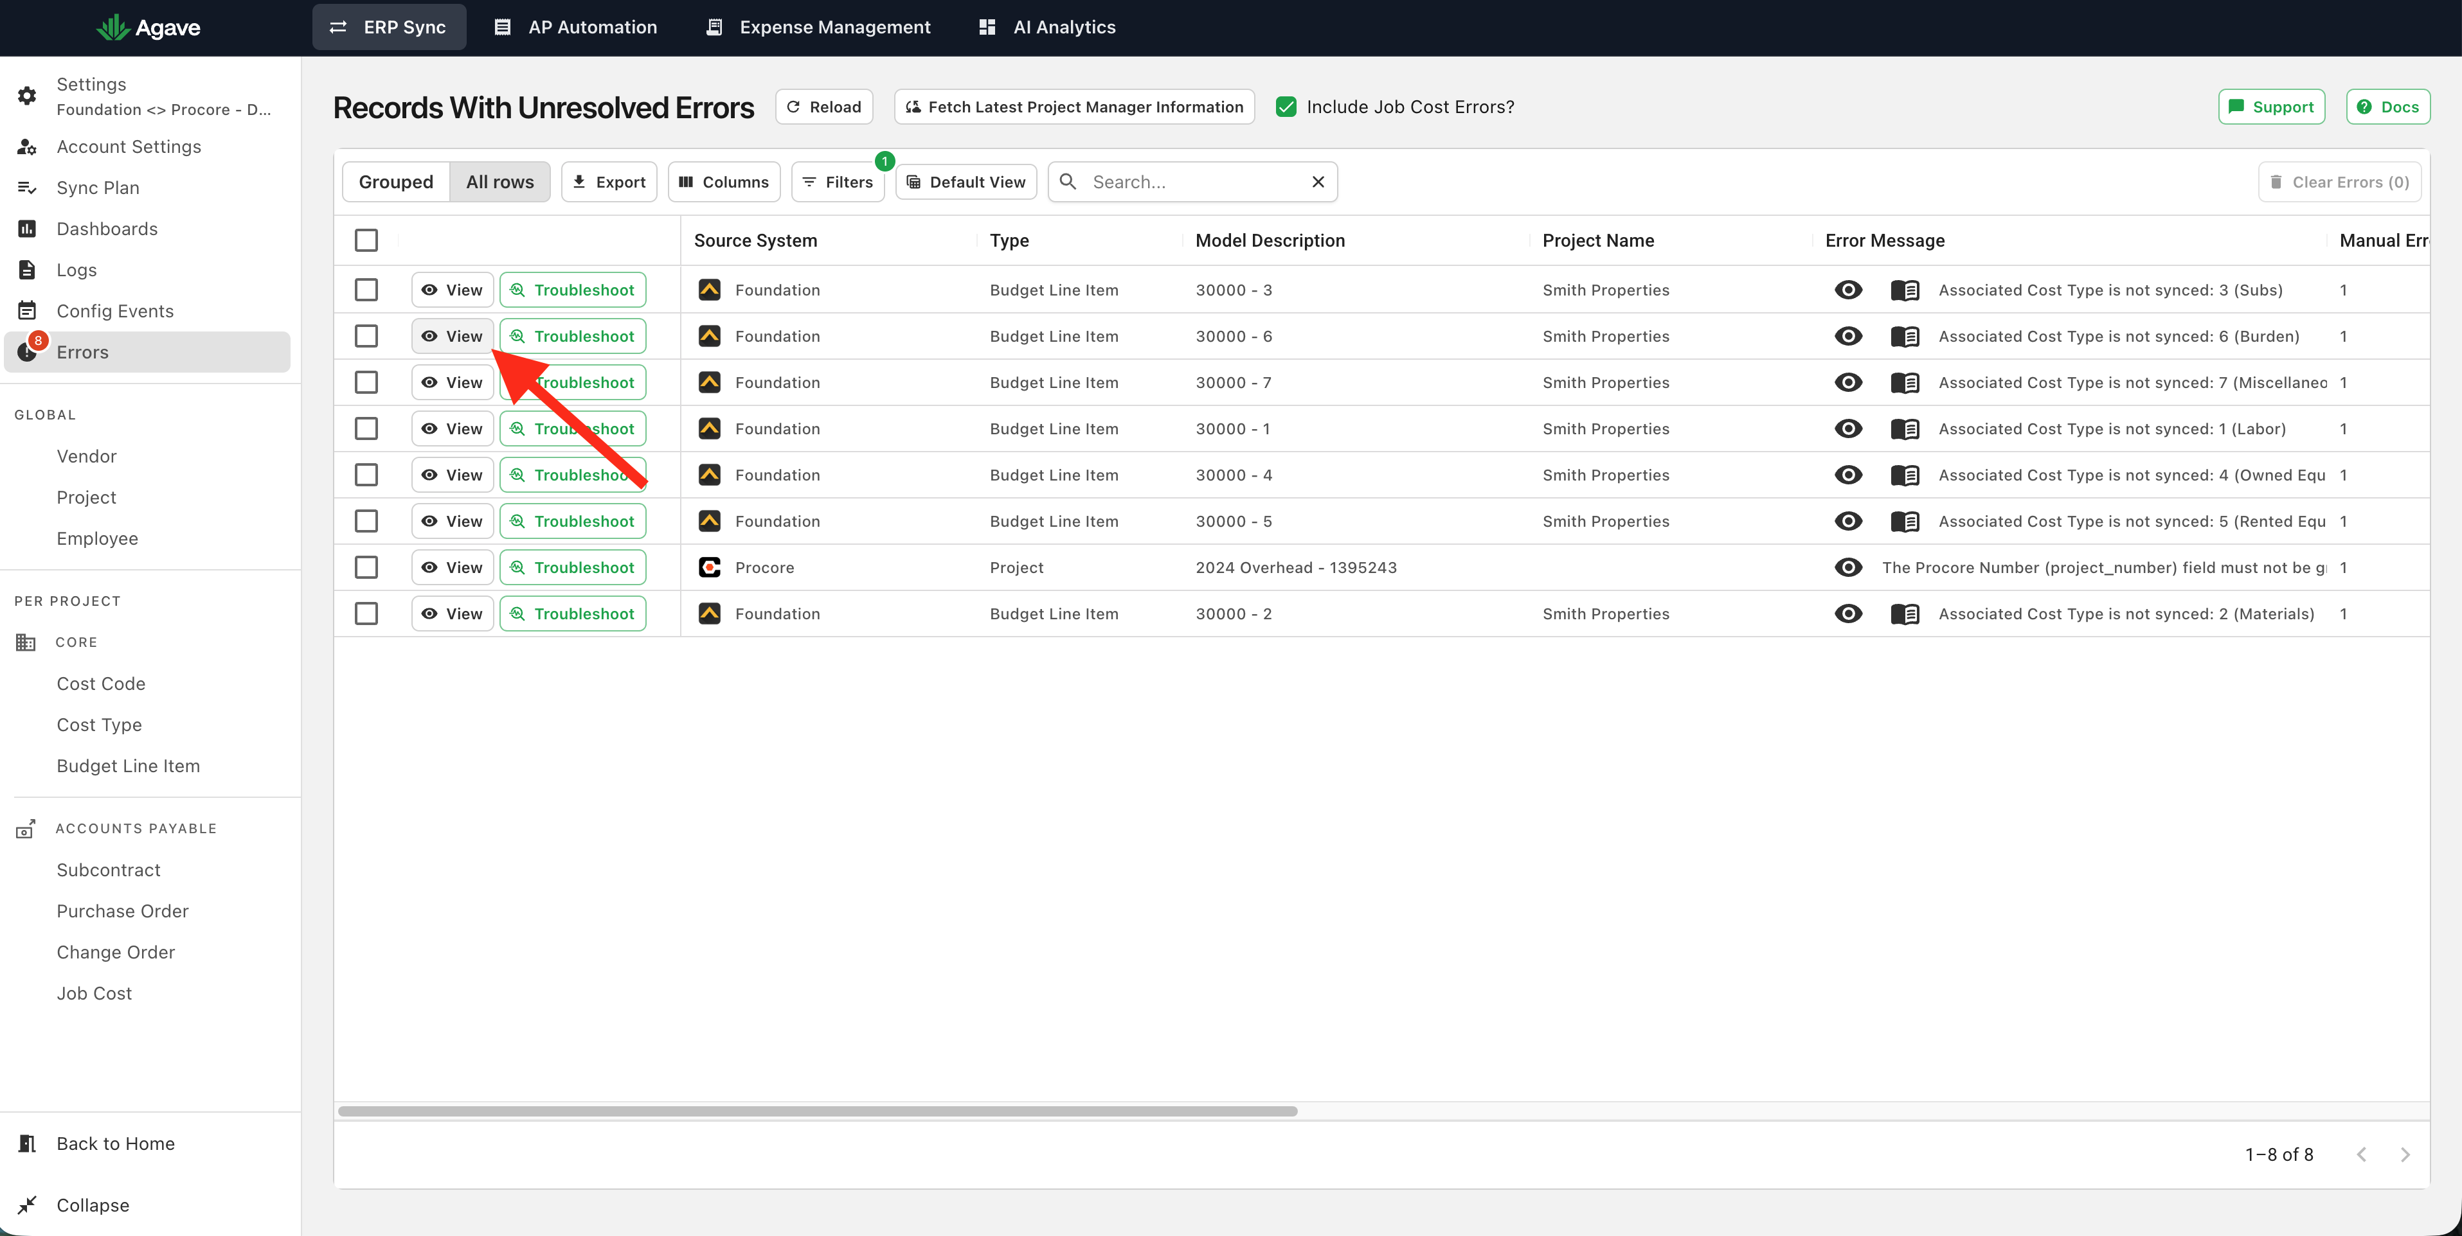2462x1236 pixels.
Task: Click the Collapse sidebar icon
Action: click(x=27, y=1205)
